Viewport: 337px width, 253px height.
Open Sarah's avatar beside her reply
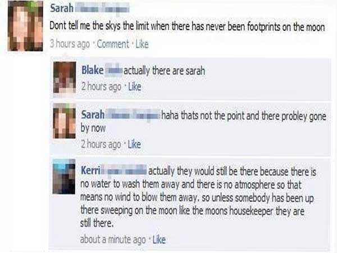coord(65,121)
